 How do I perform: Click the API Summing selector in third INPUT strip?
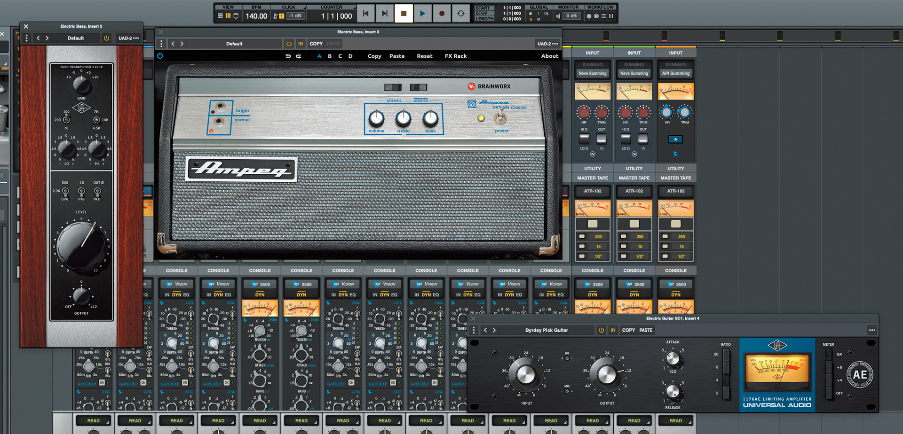(x=675, y=73)
